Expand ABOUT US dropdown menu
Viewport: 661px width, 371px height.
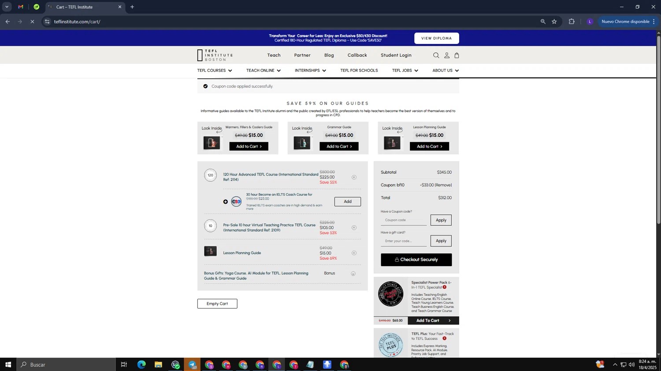click(446, 70)
